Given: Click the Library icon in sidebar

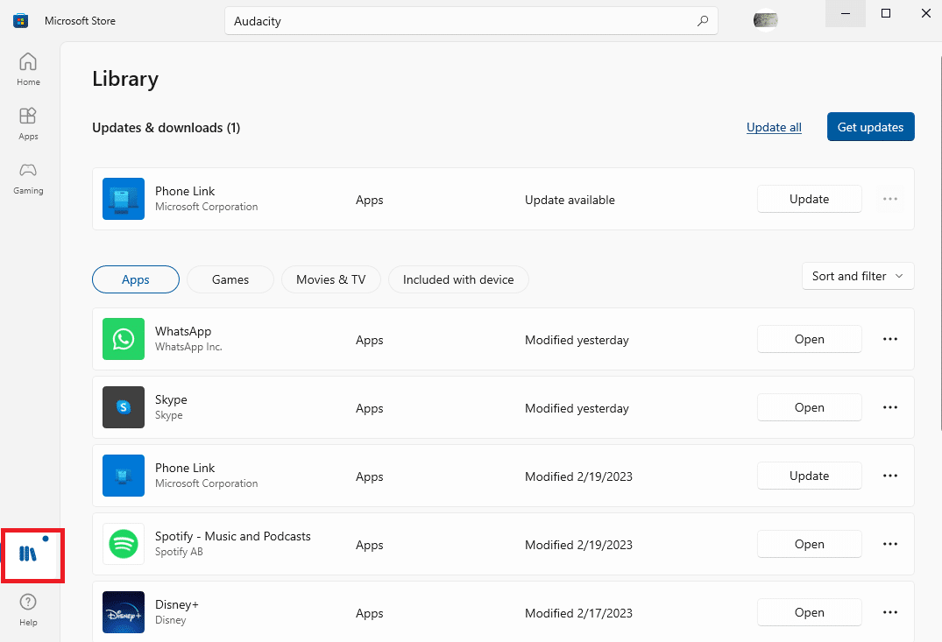Looking at the screenshot, I should [x=29, y=554].
